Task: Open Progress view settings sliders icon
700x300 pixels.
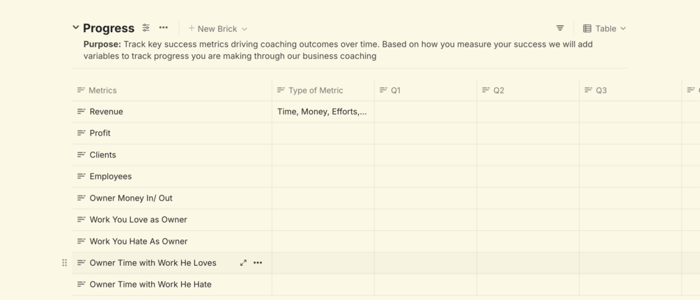Action: pyautogui.click(x=146, y=28)
